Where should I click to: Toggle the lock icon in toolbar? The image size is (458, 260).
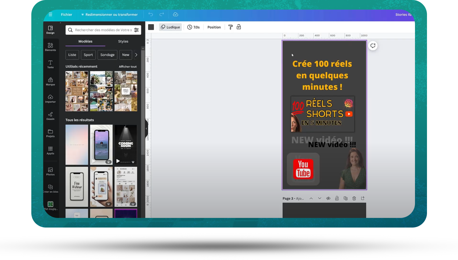pos(239,27)
